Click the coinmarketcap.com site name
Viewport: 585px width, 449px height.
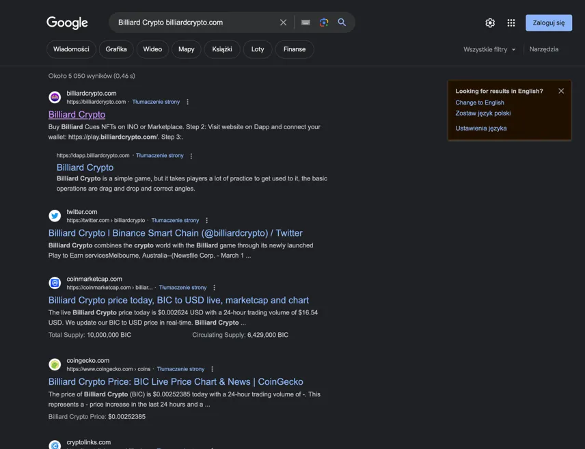point(94,279)
